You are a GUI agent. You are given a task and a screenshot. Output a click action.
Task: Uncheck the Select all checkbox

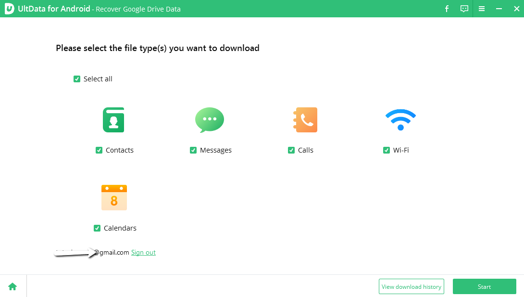coord(77,79)
